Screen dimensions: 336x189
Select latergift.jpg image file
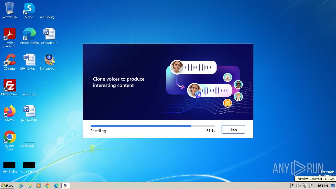click(x=9, y=167)
